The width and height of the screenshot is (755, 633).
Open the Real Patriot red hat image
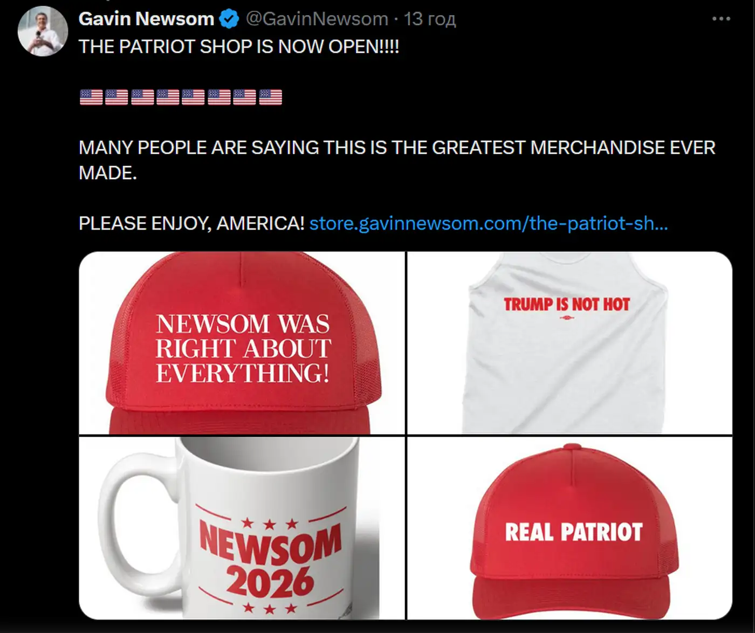click(x=569, y=528)
